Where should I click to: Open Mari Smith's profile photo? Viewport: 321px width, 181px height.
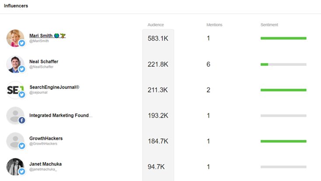15,38
